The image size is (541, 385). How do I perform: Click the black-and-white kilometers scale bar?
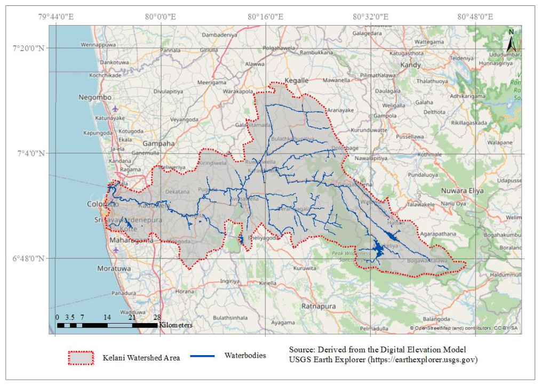click(x=107, y=325)
